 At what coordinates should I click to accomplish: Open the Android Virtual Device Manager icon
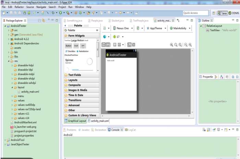[x=29, y=13]
